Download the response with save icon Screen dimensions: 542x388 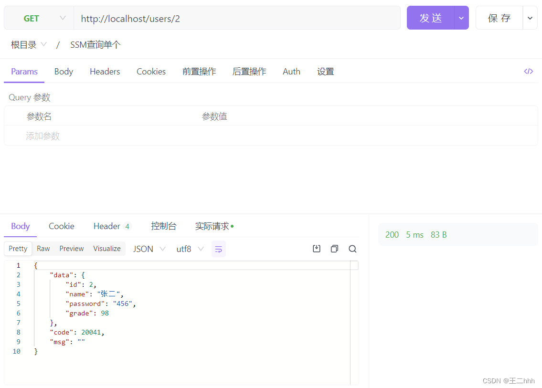click(317, 249)
